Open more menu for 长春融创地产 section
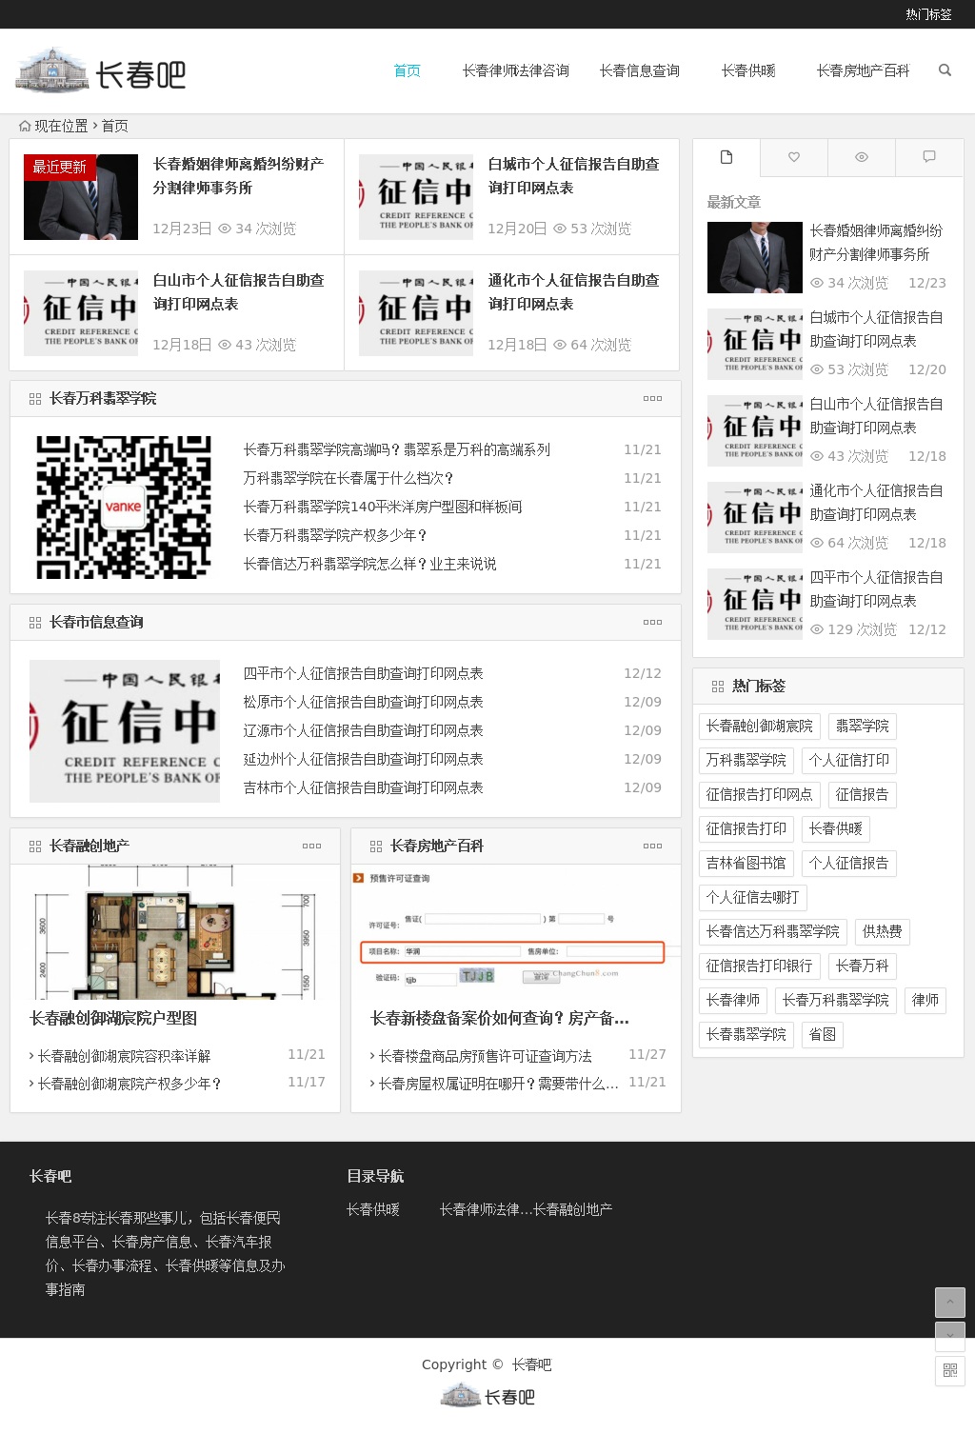Image resolution: width=975 pixels, height=1434 pixels. pos(311,846)
